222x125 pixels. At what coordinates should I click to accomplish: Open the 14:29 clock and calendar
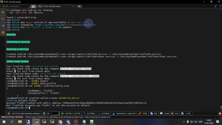click(x=209, y=122)
